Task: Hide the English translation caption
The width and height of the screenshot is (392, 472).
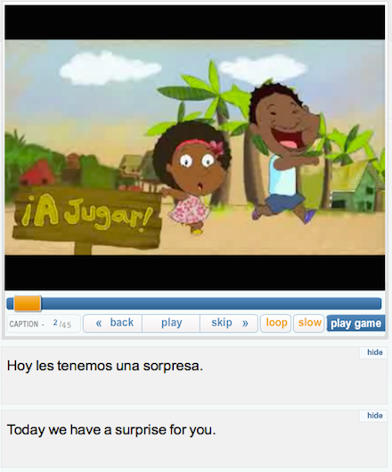Action: [x=374, y=416]
